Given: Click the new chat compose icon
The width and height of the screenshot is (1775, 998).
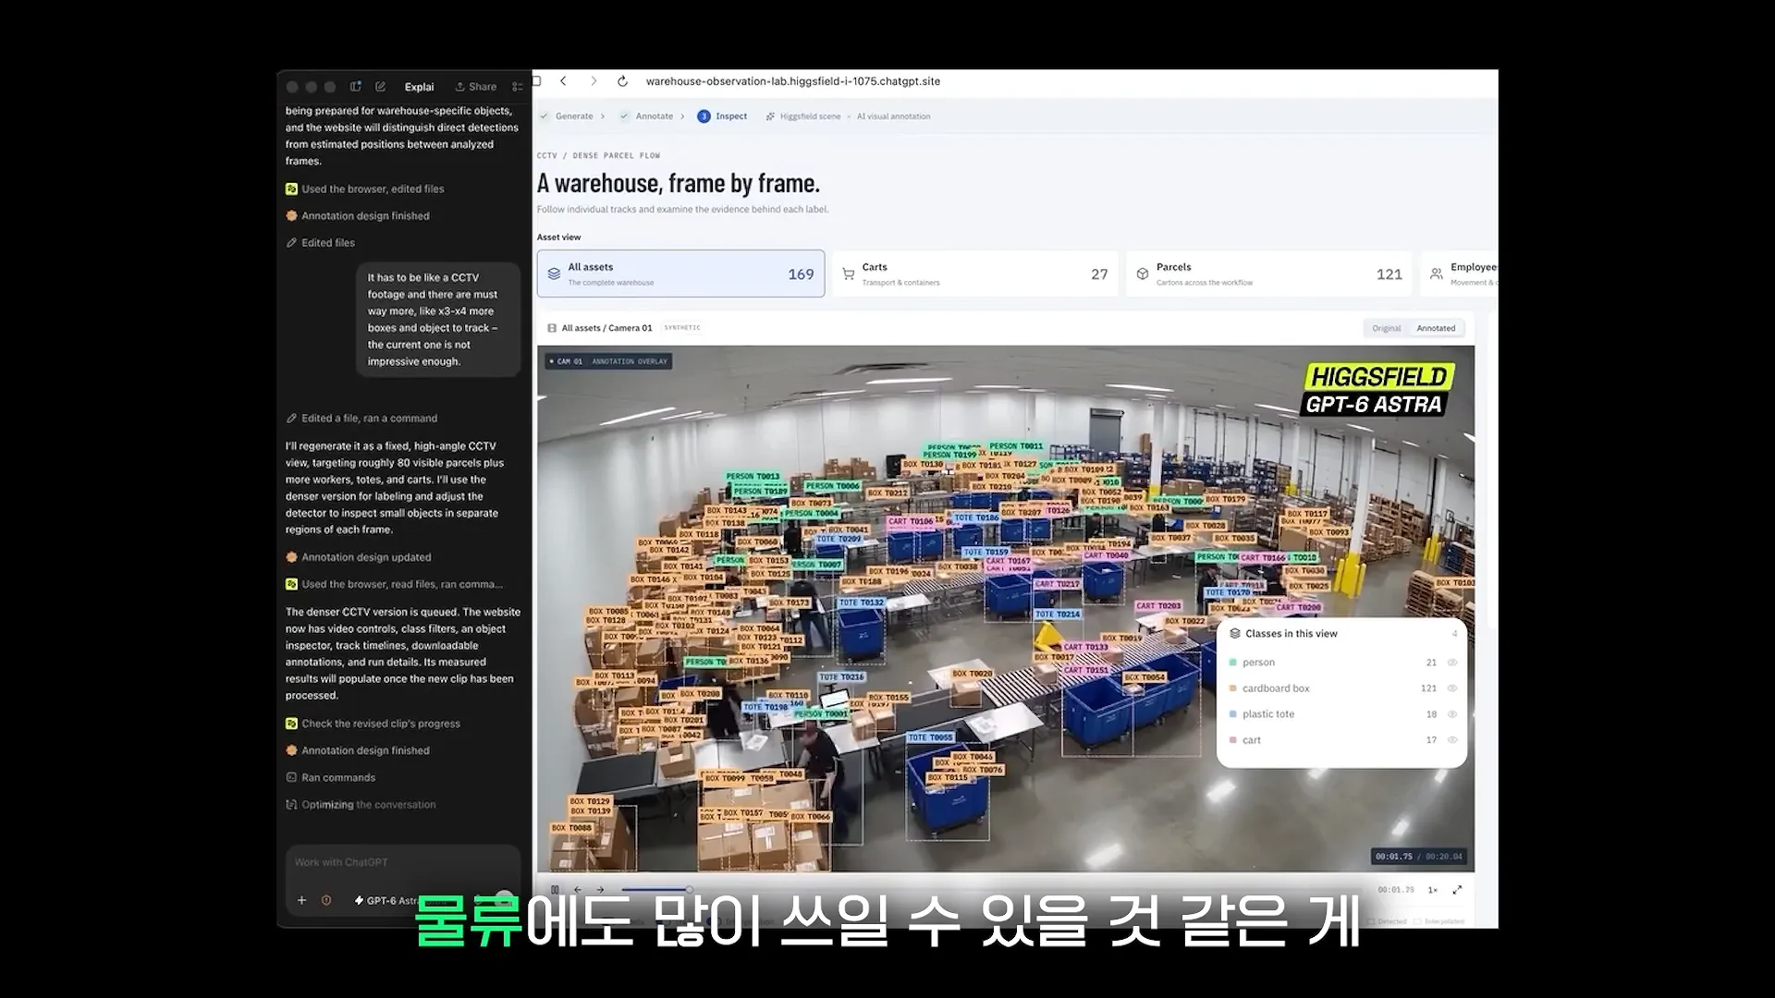Looking at the screenshot, I should (380, 87).
